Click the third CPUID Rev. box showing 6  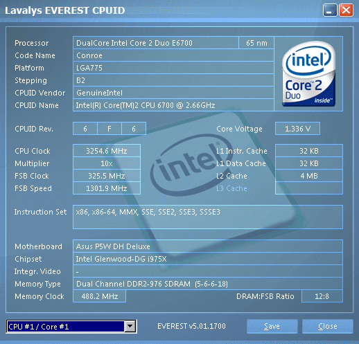click(x=134, y=129)
